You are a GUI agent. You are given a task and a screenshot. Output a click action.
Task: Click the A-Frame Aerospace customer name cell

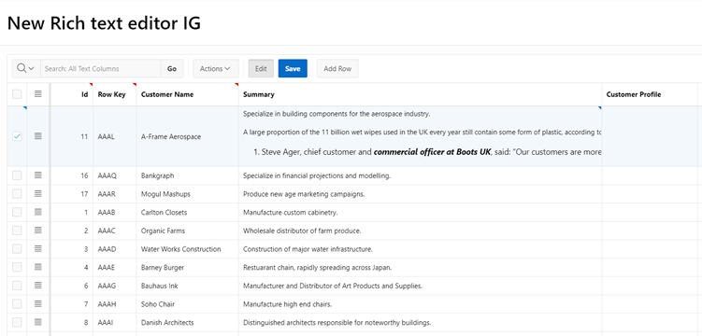pyautogui.click(x=188, y=136)
